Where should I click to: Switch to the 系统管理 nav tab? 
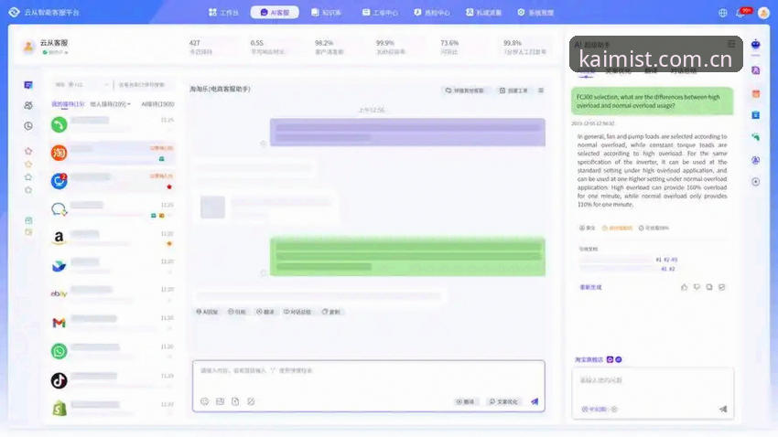tap(535, 13)
